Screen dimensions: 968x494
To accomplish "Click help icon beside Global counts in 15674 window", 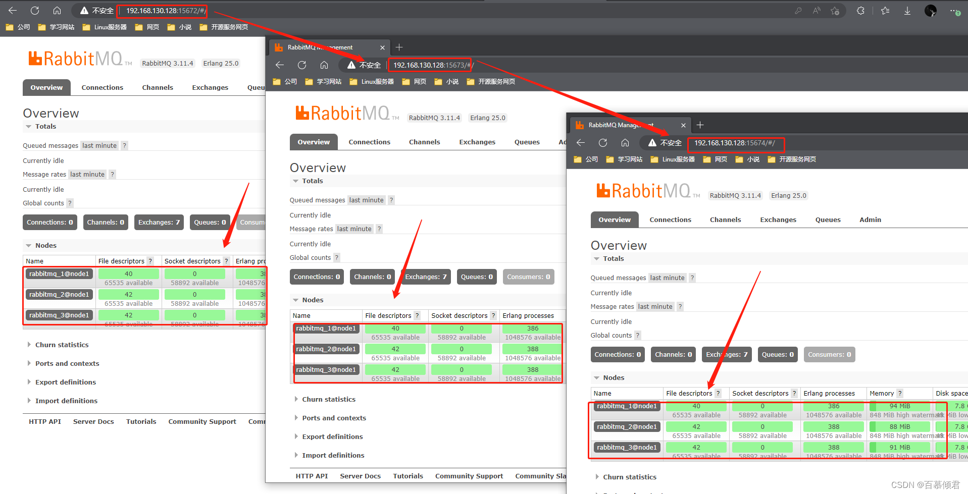I will coord(637,336).
